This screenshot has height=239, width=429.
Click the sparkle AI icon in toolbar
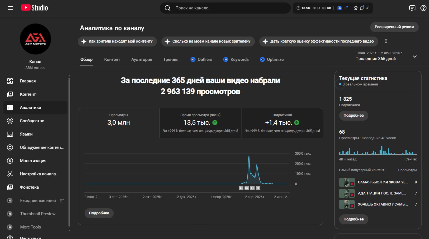coord(368,8)
